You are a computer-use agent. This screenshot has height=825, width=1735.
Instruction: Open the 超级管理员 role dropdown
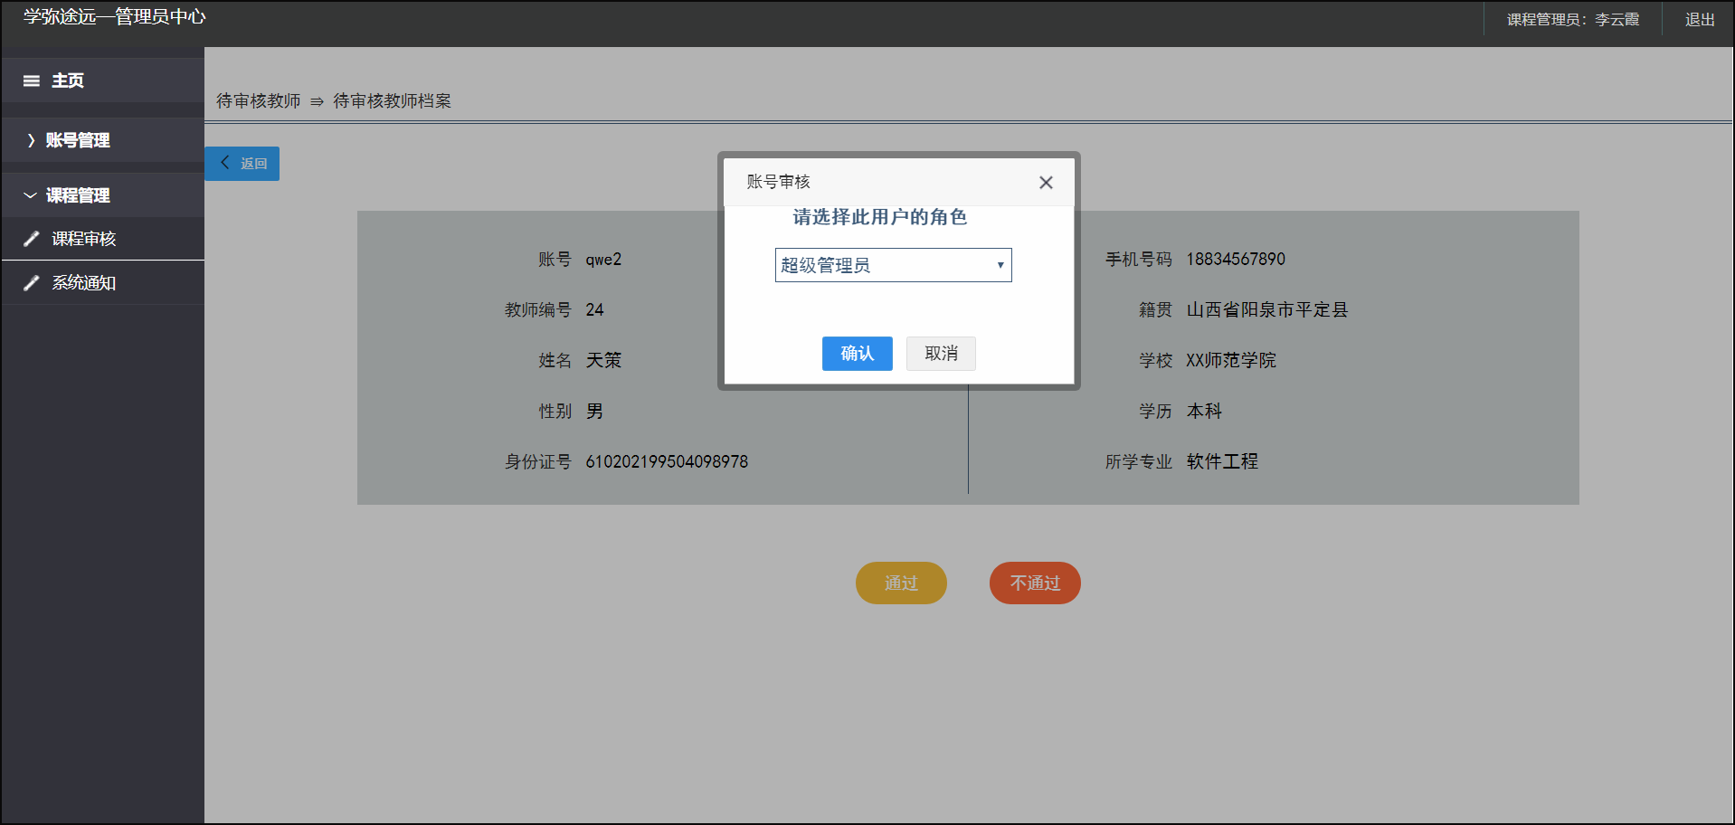893,264
